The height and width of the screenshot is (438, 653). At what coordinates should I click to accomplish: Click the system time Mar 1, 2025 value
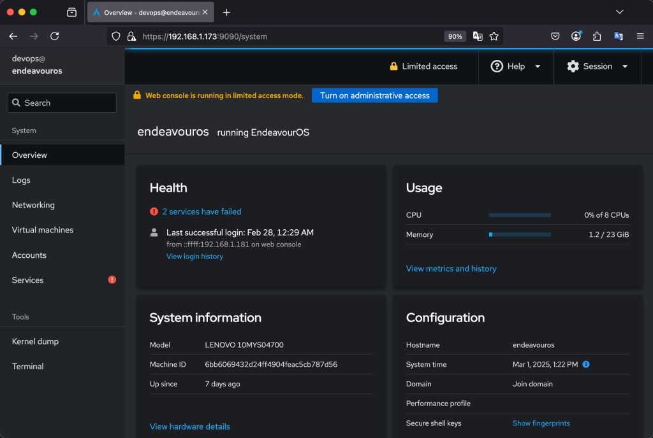point(545,364)
